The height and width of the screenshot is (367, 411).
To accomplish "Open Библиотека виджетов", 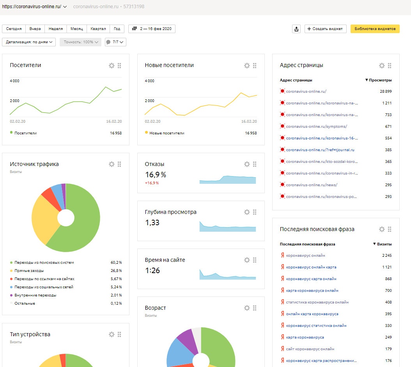I will pos(375,29).
